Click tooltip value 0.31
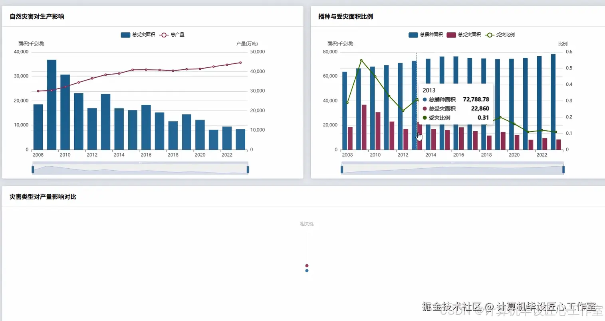 pyautogui.click(x=483, y=118)
